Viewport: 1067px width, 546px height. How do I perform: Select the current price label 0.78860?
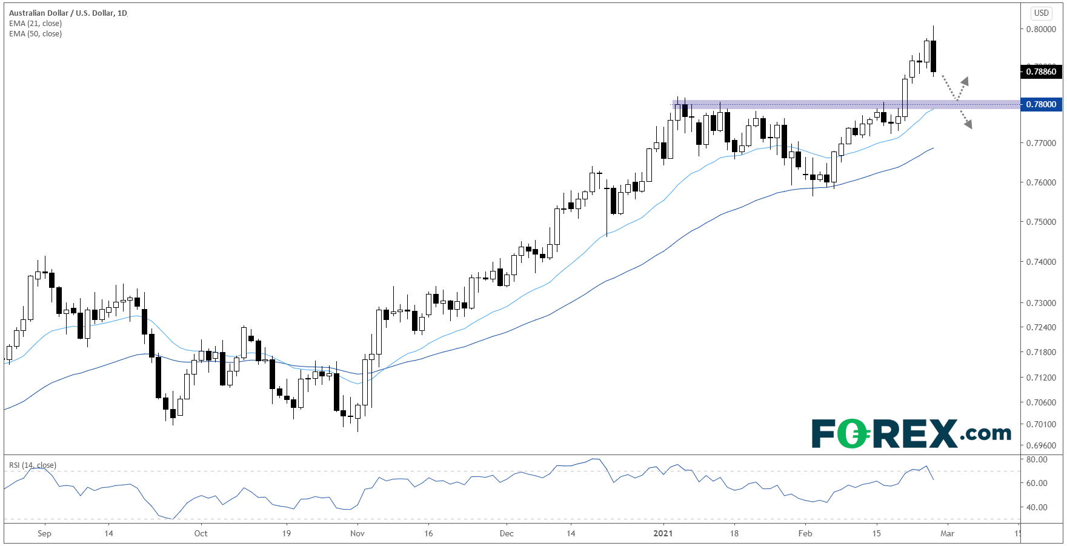(1040, 72)
